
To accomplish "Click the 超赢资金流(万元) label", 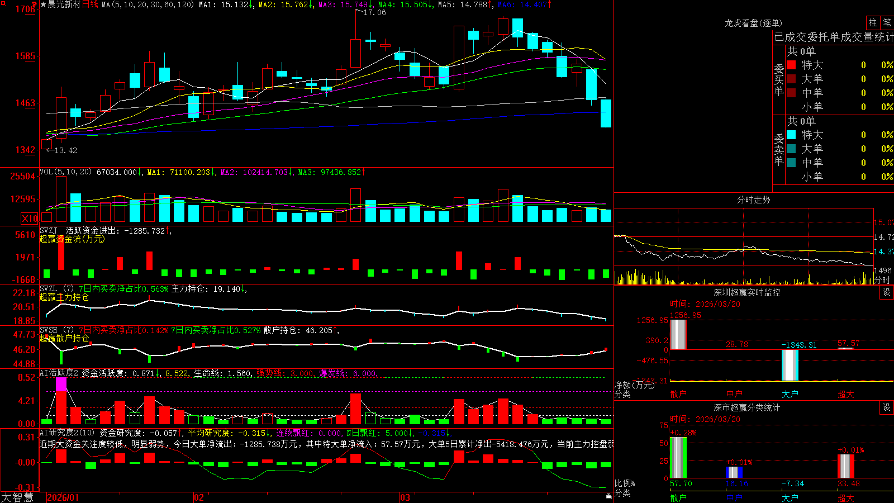I will (x=72, y=239).
